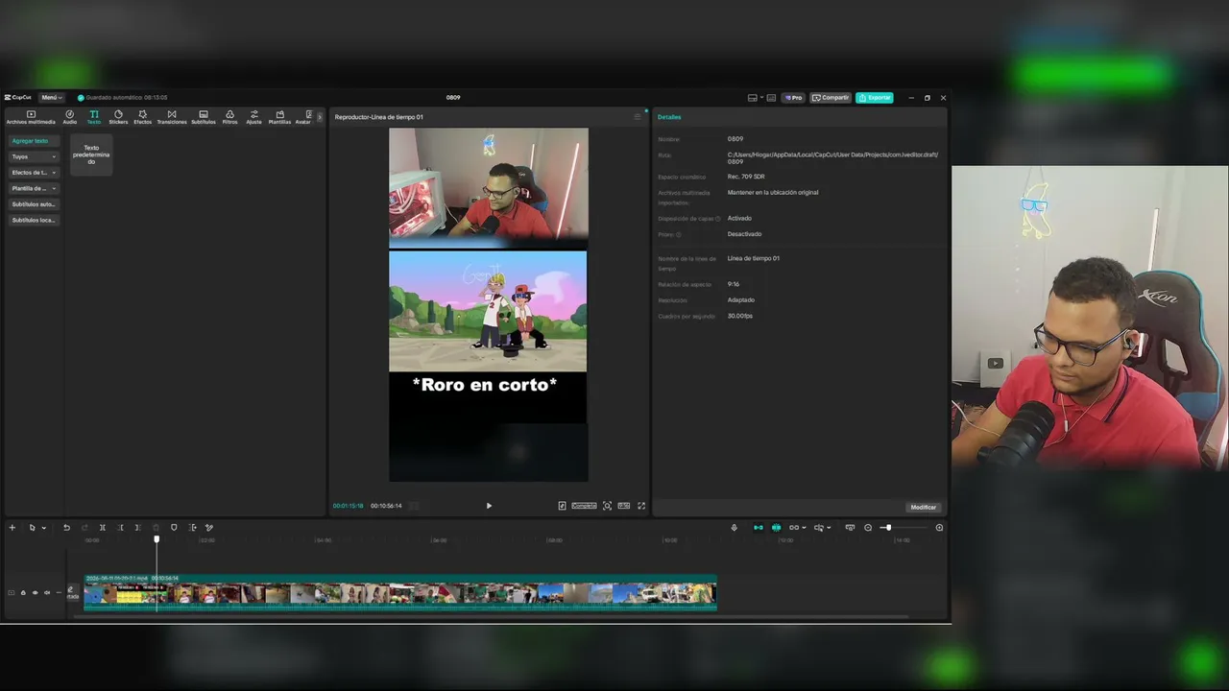Select the video clip on the timeline
The height and width of the screenshot is (691, 1229).
pyautogui.click(x=400, y=591)
